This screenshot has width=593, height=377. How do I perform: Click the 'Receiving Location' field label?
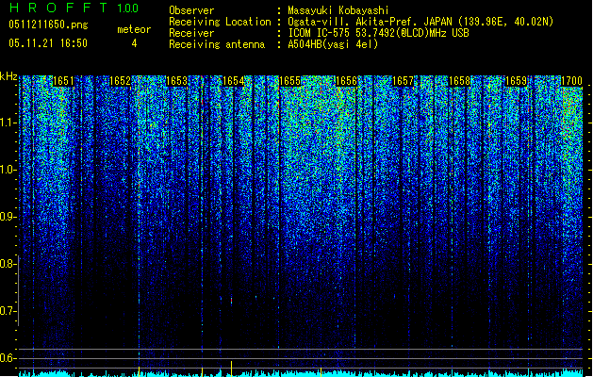click(x=220, y=22)
